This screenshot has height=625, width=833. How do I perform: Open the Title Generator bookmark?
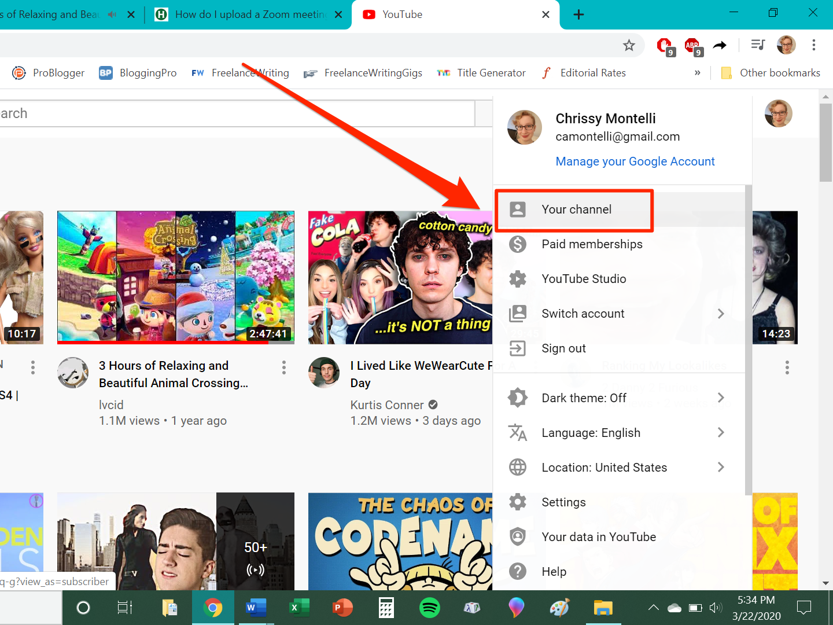click(x=481, y=73)
